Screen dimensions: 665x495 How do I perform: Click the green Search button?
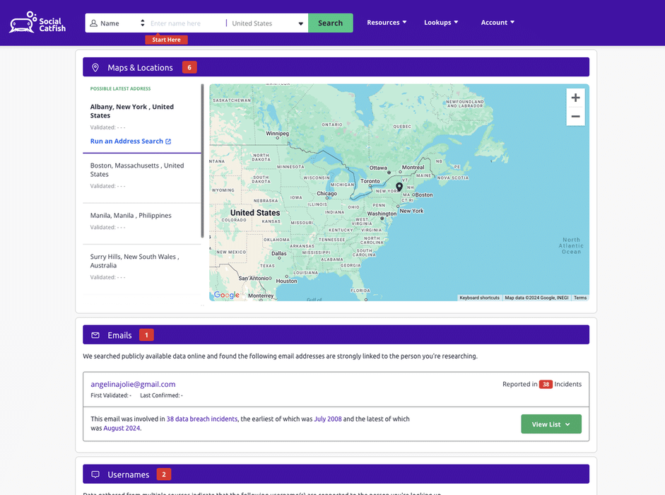tap(330, 23)
